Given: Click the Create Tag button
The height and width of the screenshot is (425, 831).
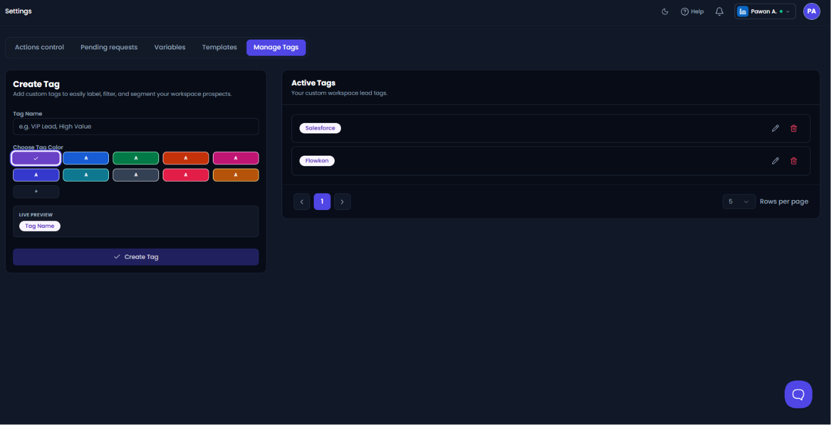Looking at the screenshot, I should pos(136,257).
